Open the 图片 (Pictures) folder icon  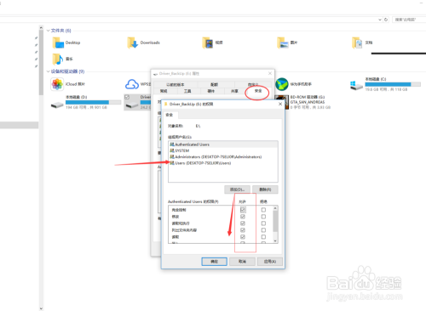283,43
